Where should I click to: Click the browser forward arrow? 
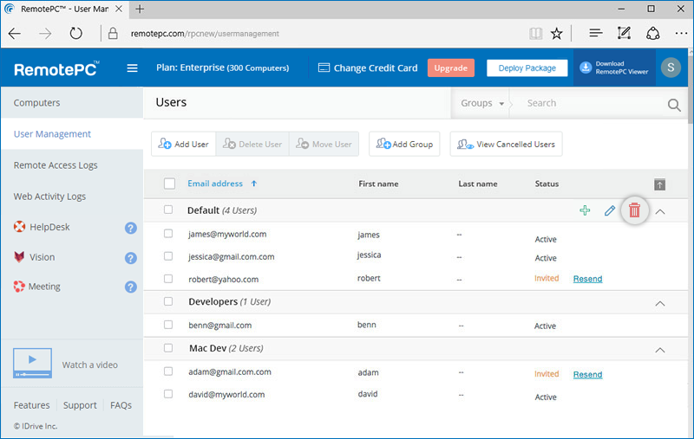(45, 34)
